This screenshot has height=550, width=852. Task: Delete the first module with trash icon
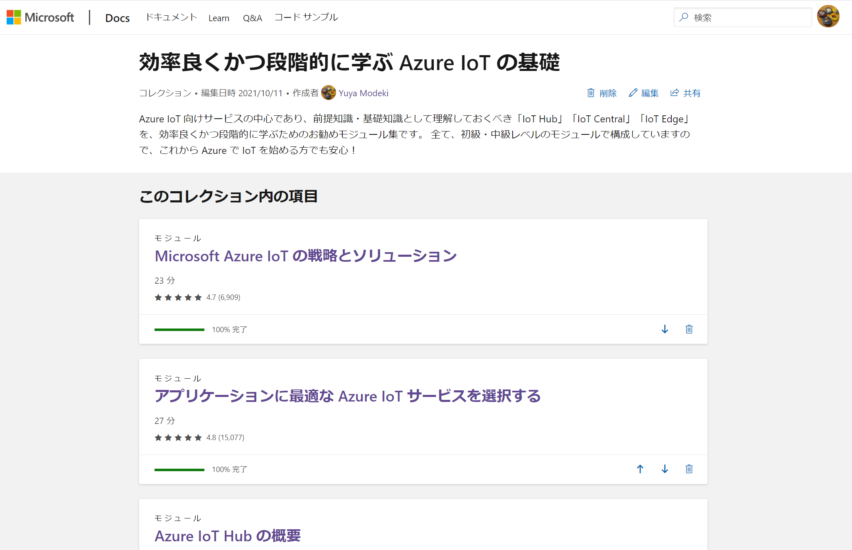tap(689, 329)
